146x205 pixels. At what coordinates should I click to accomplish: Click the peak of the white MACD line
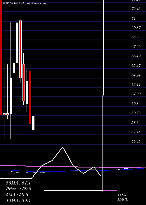[63, 147]
